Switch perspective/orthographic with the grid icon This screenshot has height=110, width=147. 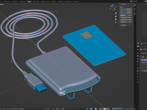click(116, 22)
